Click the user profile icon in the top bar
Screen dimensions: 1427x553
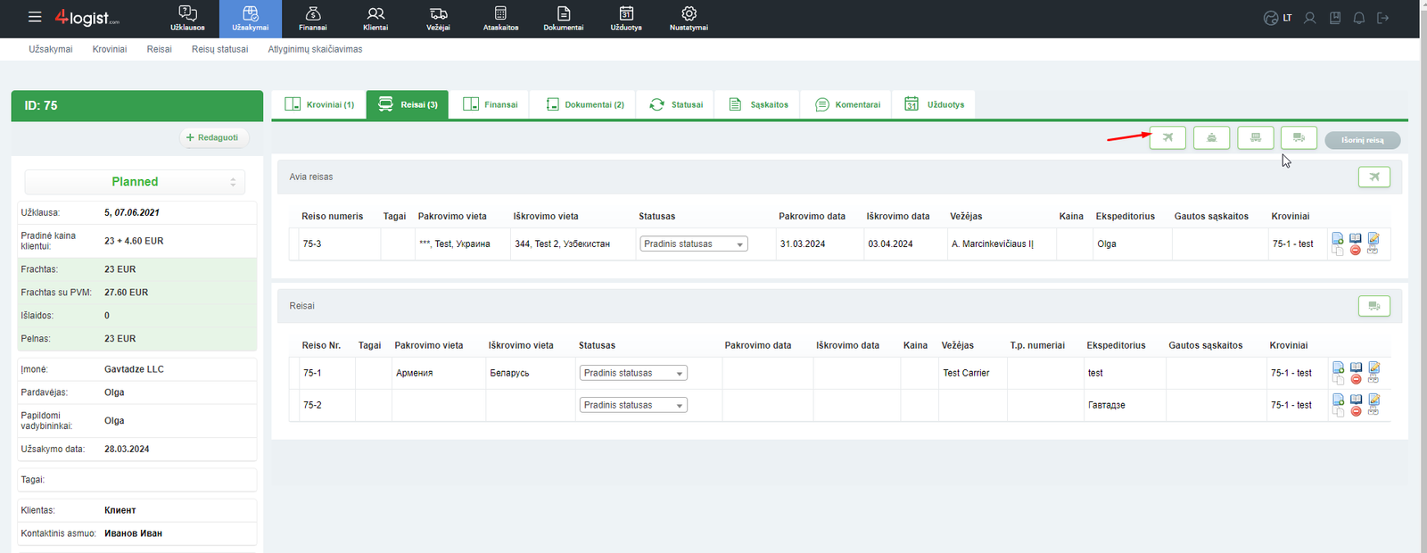click(x=1310, y=18)
